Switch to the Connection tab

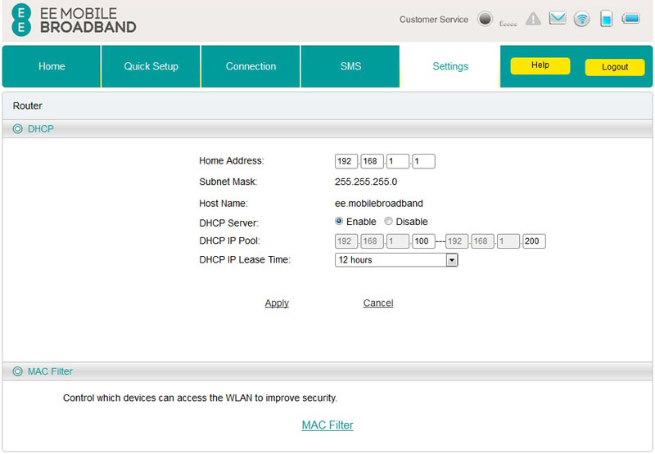coord(251,66)
